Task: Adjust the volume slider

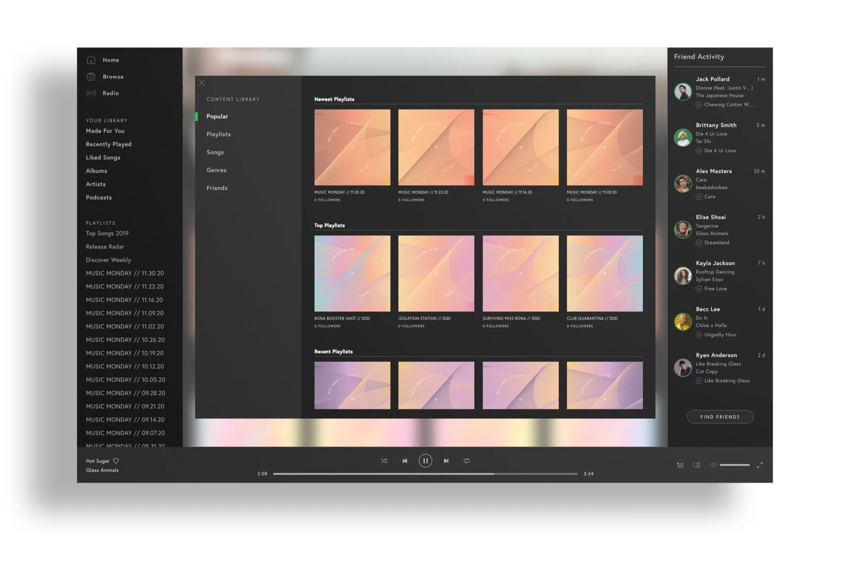Action: [x=734, y=465]
